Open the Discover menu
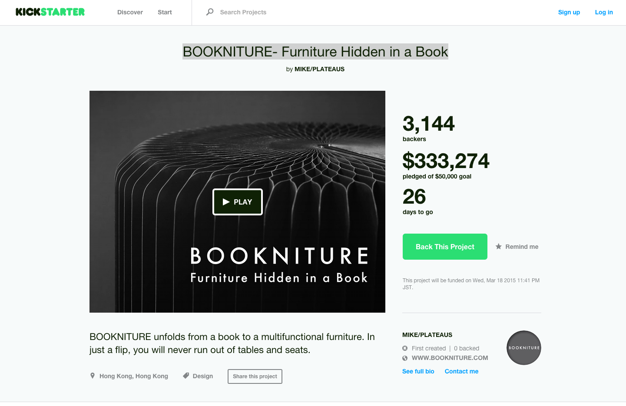The width and height of the screenshot is (626, 406). coord(130,12)
